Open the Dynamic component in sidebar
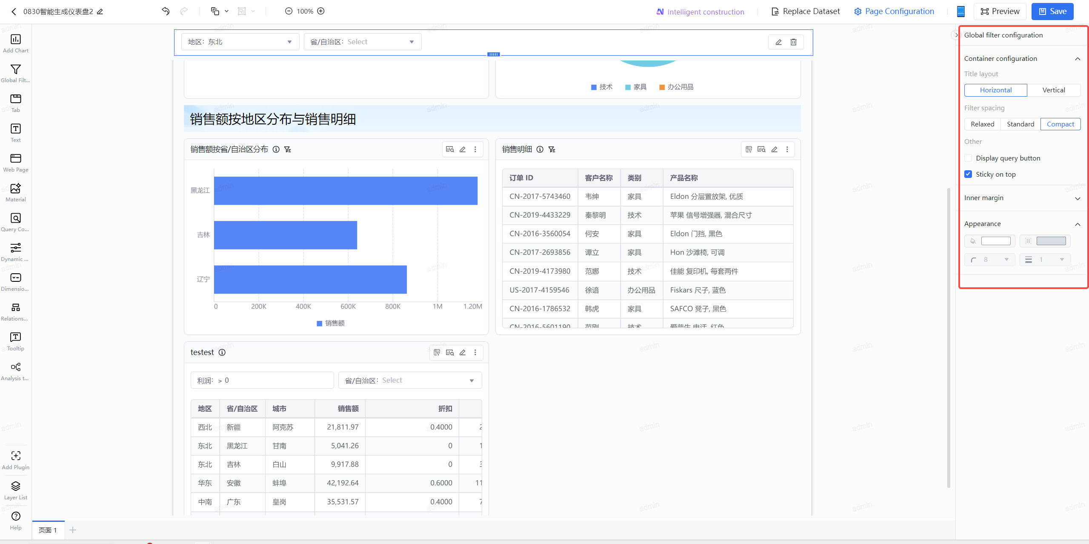Screen dimensions: 1089x544 click(x=16, y=252)
